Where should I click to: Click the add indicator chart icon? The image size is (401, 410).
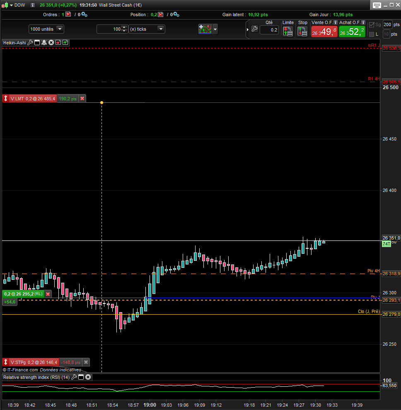(x=205, y=29)
